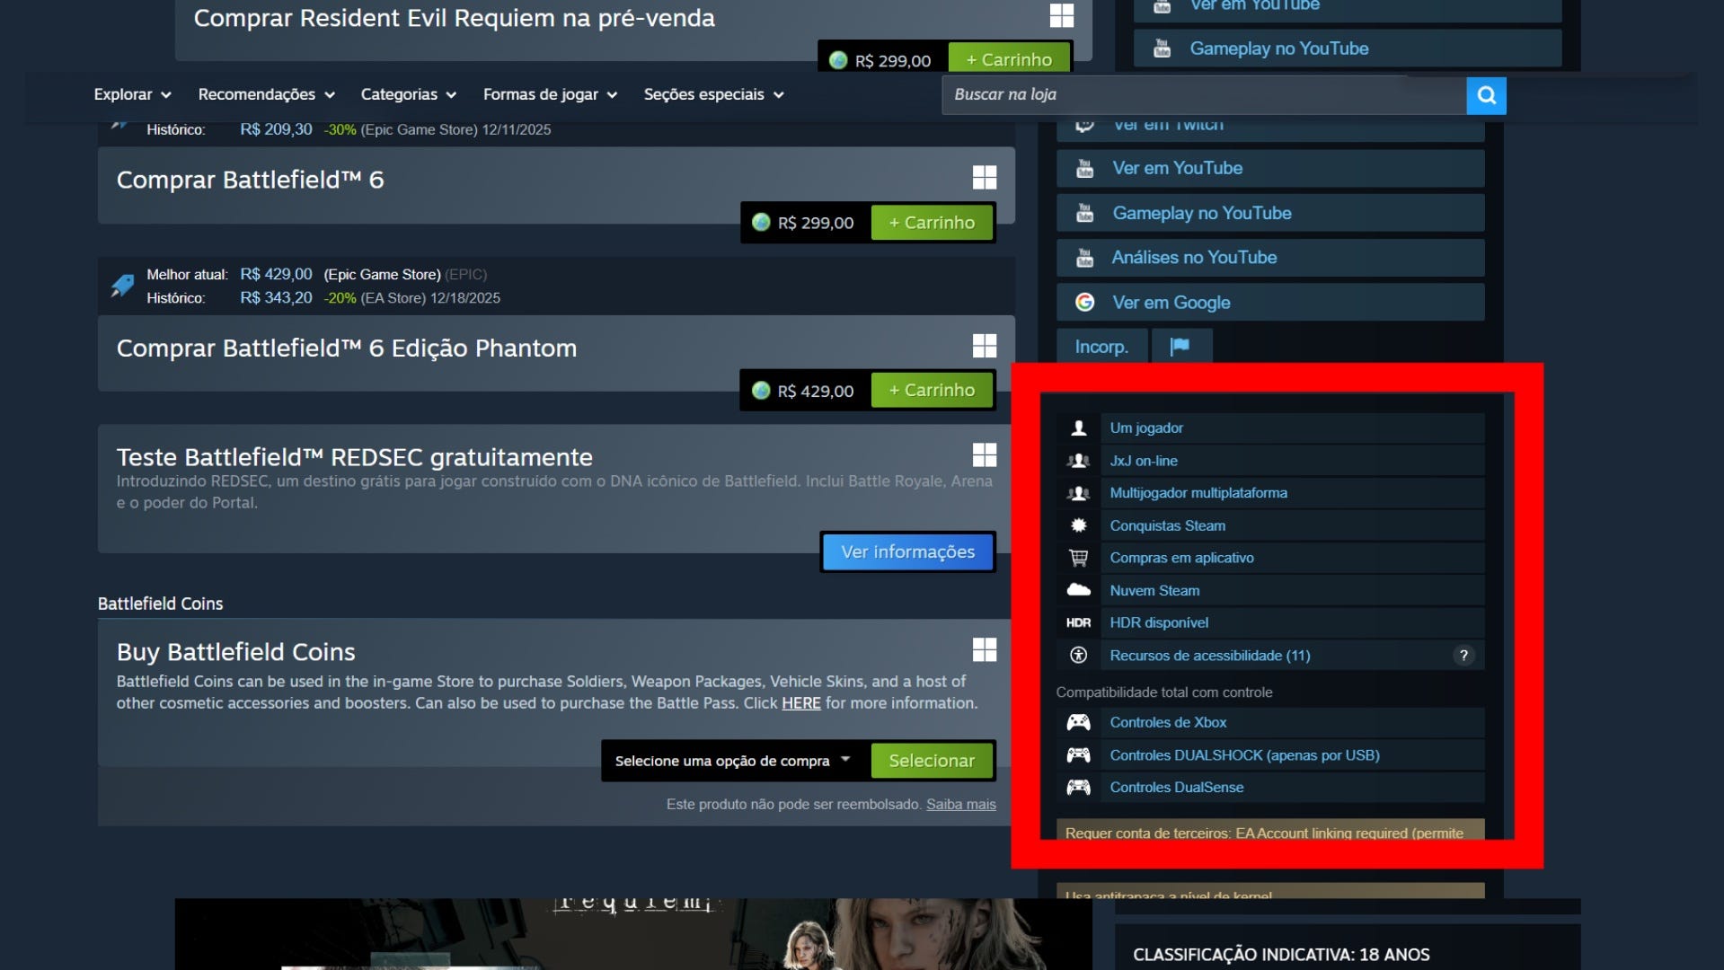
Task: Click the flag report icon button
Action: coord(1180,347)
